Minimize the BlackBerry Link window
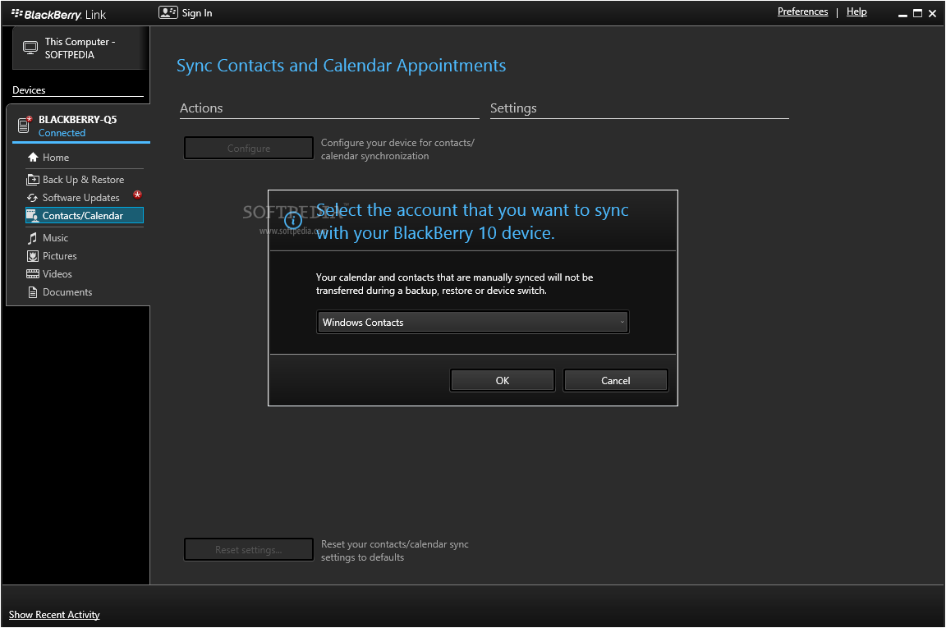Viewport: 946px width, 628px height. pos(902,14)
